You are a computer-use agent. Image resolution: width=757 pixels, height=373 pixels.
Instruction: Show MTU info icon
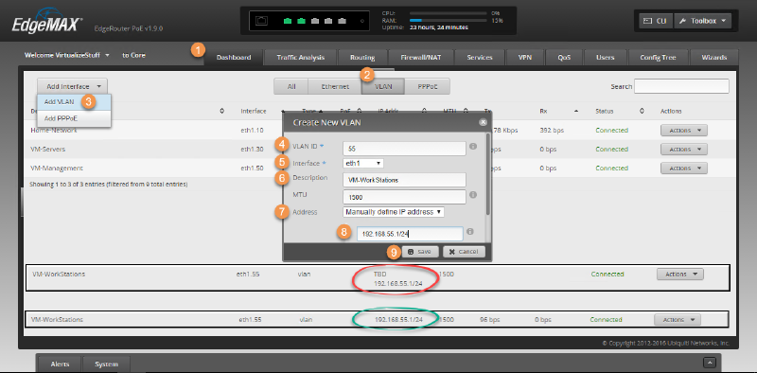473,195
